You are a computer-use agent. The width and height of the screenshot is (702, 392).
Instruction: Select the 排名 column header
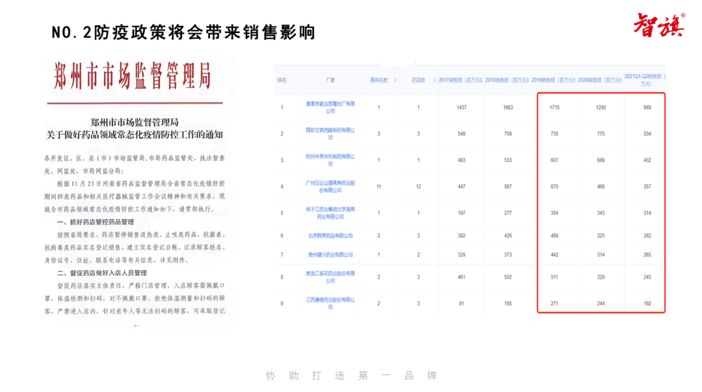281,80
